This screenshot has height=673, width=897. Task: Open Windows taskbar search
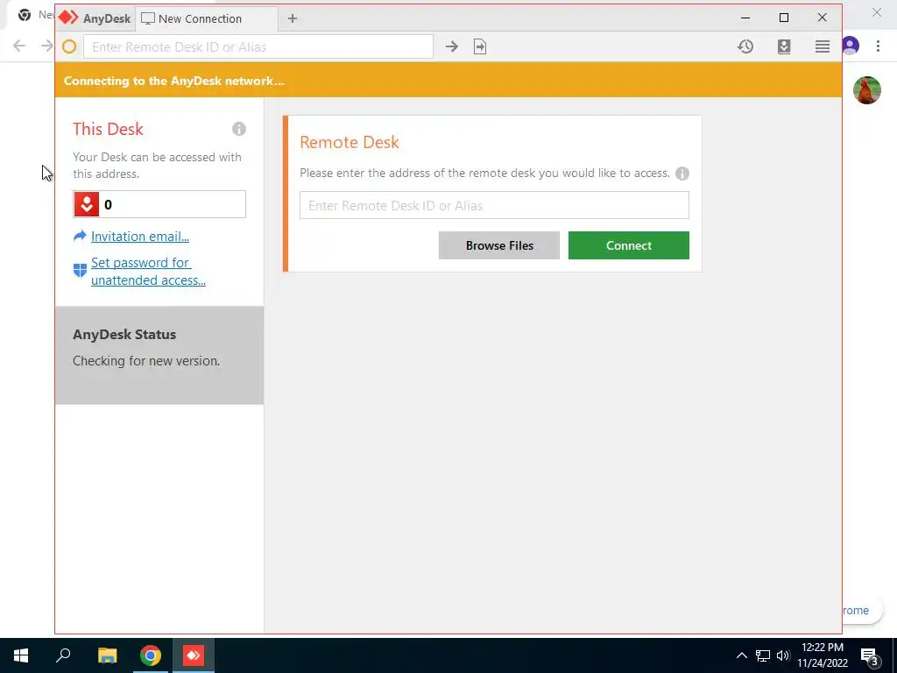63,655
